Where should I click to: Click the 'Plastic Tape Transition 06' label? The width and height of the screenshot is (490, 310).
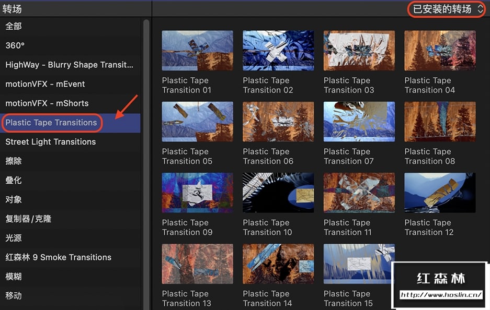tap(268, 157)
